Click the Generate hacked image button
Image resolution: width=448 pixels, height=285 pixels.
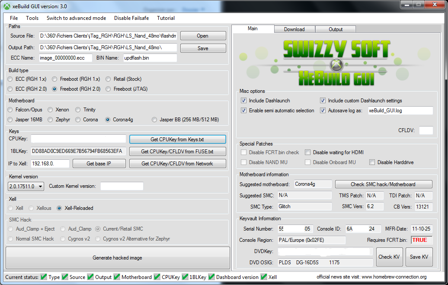(117, 258)
